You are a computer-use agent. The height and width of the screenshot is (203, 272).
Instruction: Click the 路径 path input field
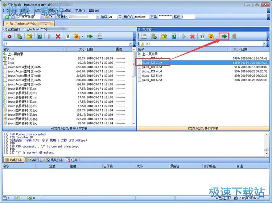click(188, 17)
